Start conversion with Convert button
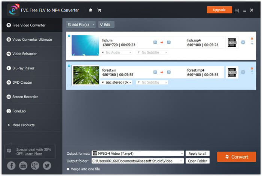 (x=237, y=157)
